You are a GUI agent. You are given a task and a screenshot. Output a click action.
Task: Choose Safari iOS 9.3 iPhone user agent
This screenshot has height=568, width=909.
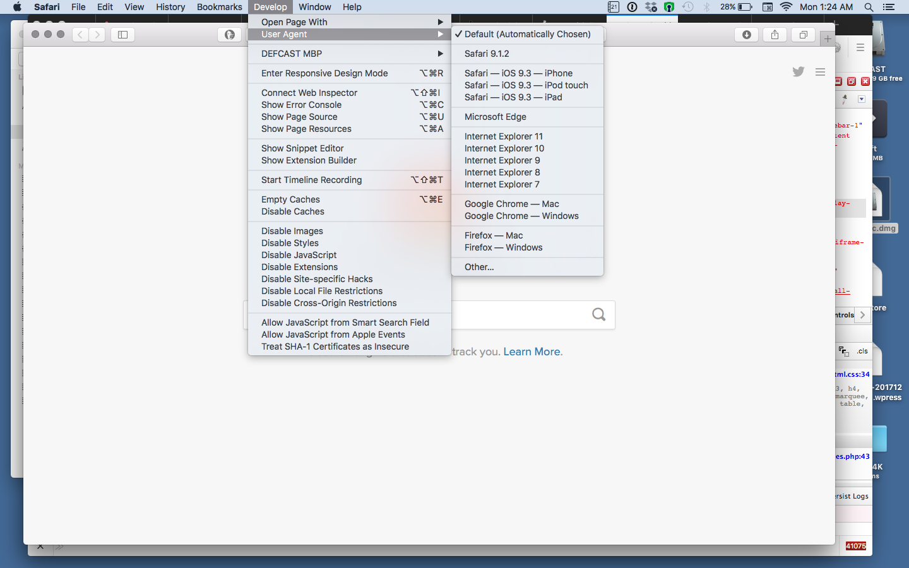pyautogui.click(x=528, y=73)
